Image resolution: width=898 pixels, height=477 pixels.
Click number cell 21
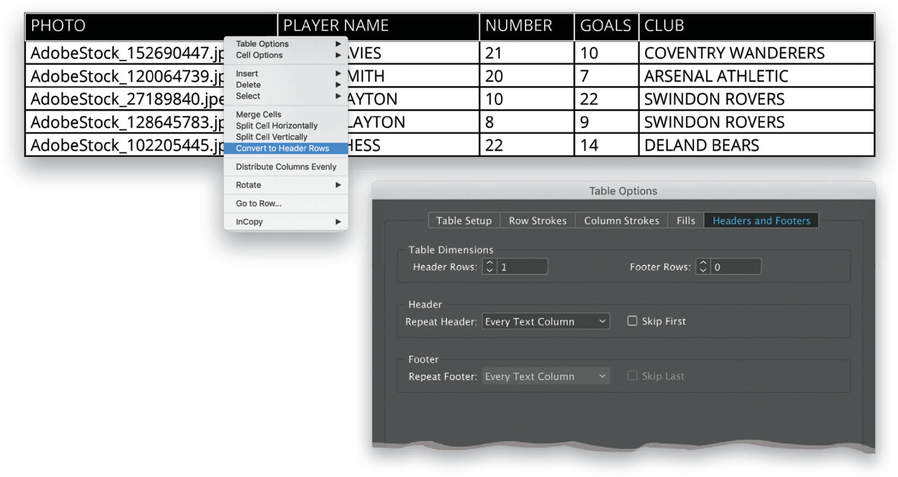coord(527,53)
